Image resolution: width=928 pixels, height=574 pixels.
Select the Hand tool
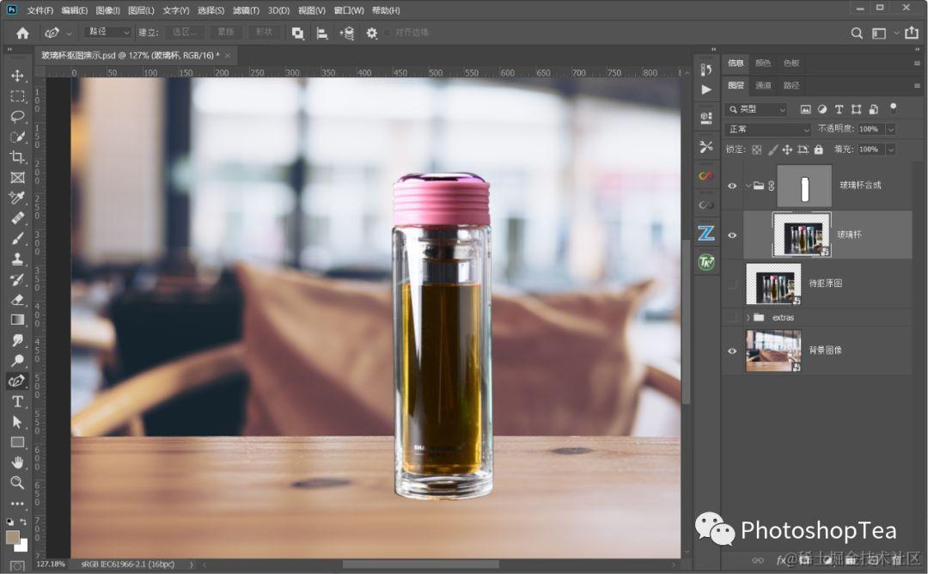point(17,462)
